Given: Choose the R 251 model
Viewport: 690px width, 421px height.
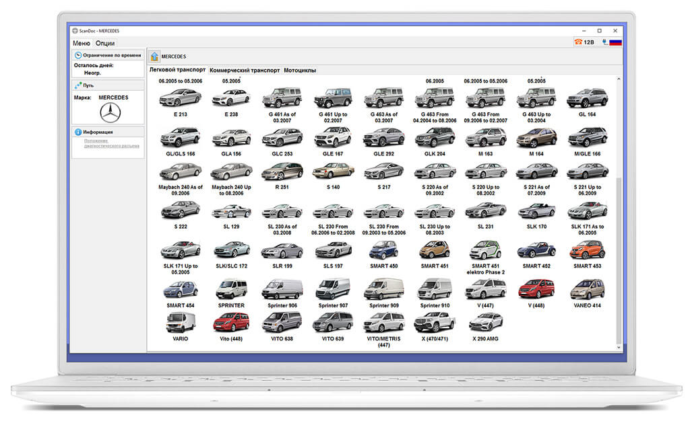Looking at the screenshot, I should [282, 171].
